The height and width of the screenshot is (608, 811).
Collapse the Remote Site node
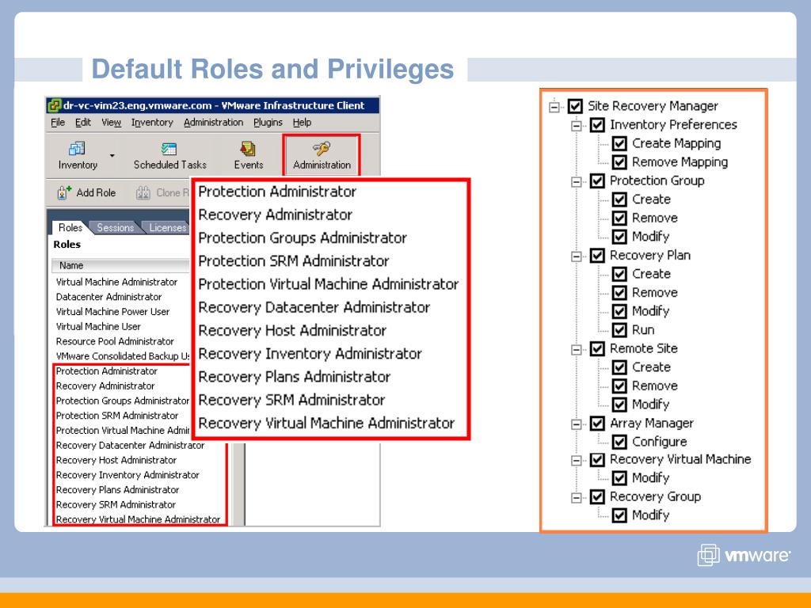coord(577,349)
